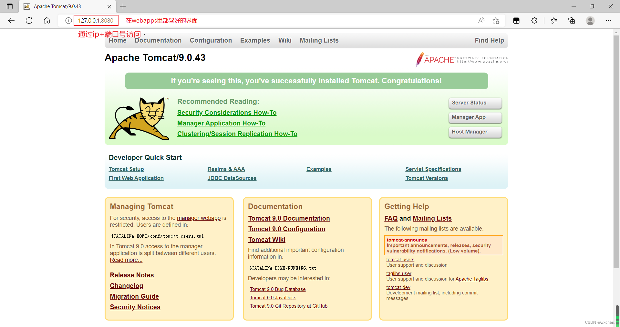Click the vertical scrollbar thumb
The height and width of the screenshot is (327, 620).
point(616,152)
